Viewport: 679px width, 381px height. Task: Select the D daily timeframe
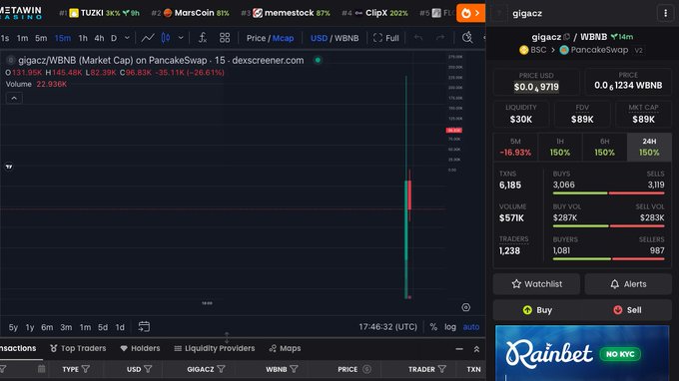114,38
